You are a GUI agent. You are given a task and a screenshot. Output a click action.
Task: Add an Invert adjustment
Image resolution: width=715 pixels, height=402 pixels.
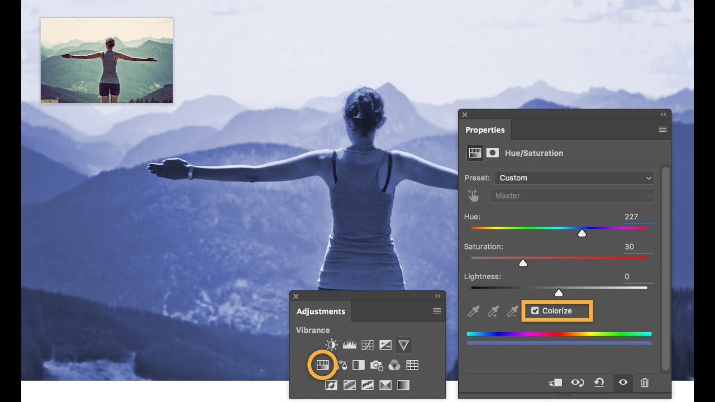pyautogui.click(x=331, y=385)
